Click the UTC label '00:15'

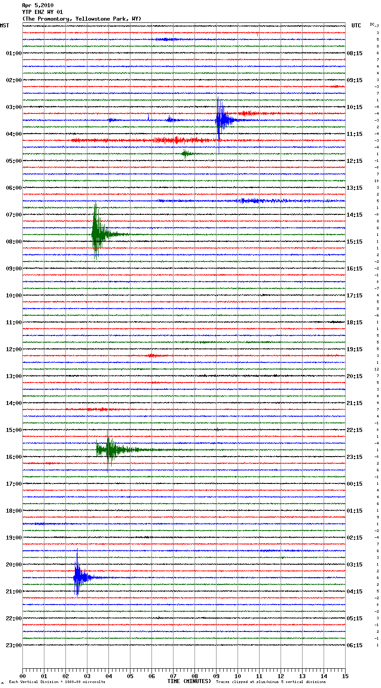pos(355,484)
